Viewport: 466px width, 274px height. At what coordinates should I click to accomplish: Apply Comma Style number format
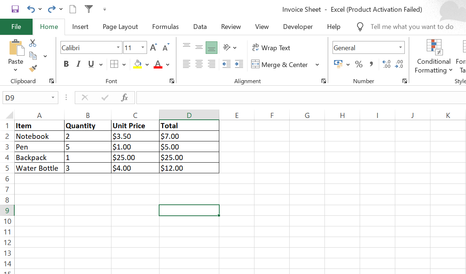click(371, 64)
